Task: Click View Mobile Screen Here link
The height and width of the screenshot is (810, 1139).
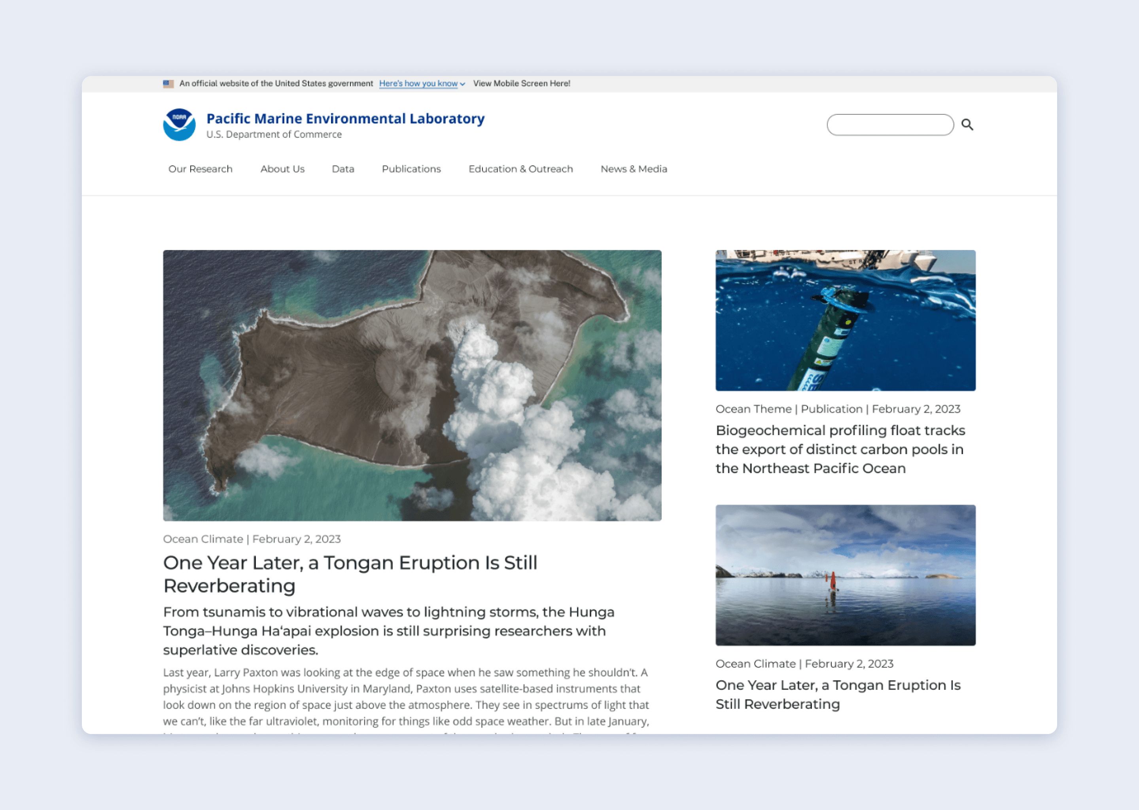Action: tap(521, 84)
